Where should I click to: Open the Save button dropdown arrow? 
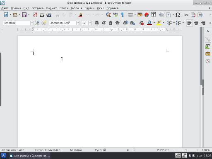point(29,14)
